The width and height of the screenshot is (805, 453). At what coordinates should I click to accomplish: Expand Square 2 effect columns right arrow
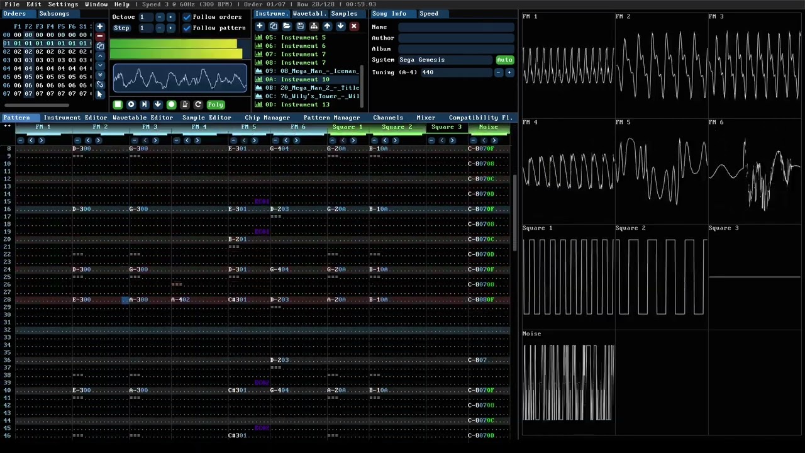point(395,140)
